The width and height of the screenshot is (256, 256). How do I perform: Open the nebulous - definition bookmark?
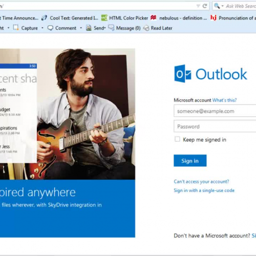click(183, 18)
